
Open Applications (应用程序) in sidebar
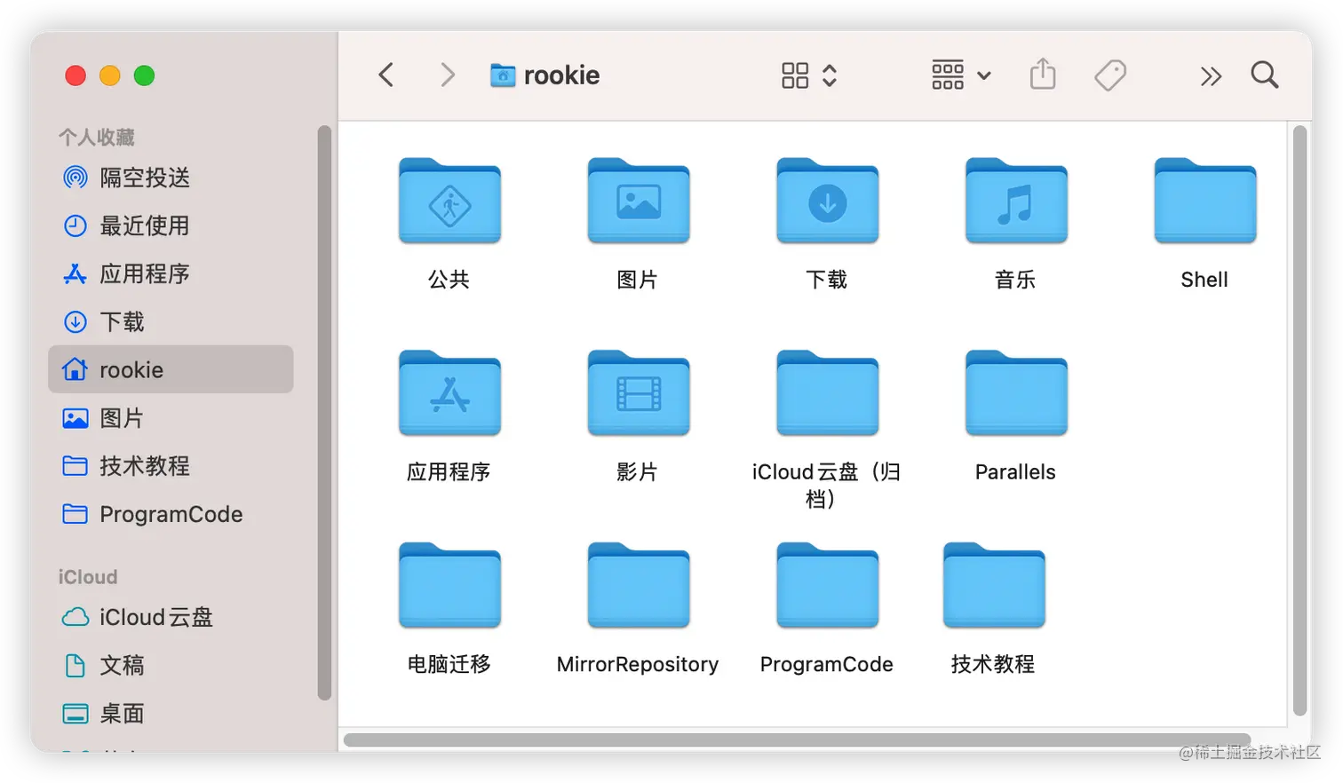point(171,273)
